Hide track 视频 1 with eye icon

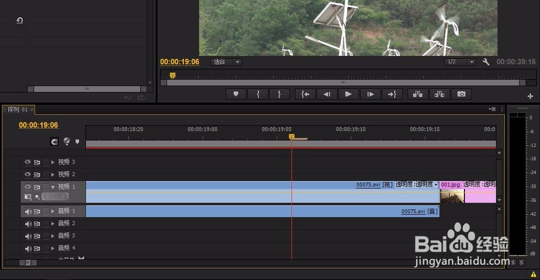(x=28, y=186)
